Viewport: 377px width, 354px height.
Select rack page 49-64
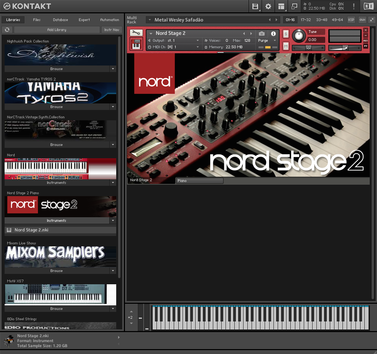click(337, 20)
